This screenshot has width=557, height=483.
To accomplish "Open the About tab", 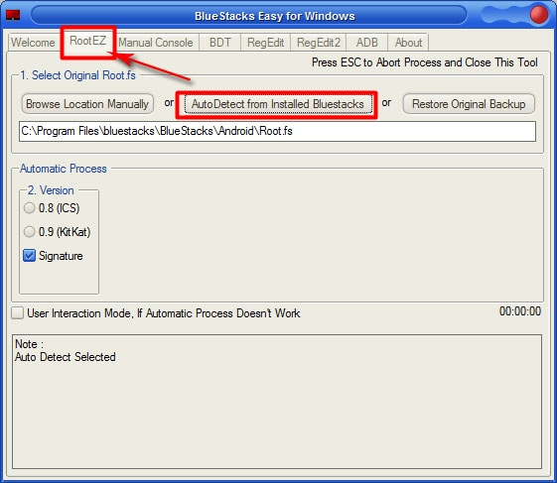I will pyautogui.click(x=408, y=43).
